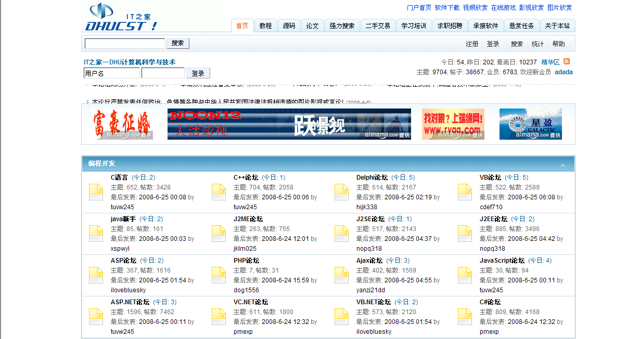Open the PHP论坛 forum icon
The image size is (640, 339).
point(219,275)
